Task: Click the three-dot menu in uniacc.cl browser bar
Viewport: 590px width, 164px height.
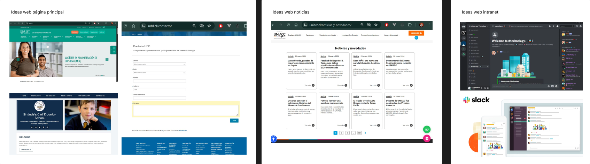Action: coord(429,25)
